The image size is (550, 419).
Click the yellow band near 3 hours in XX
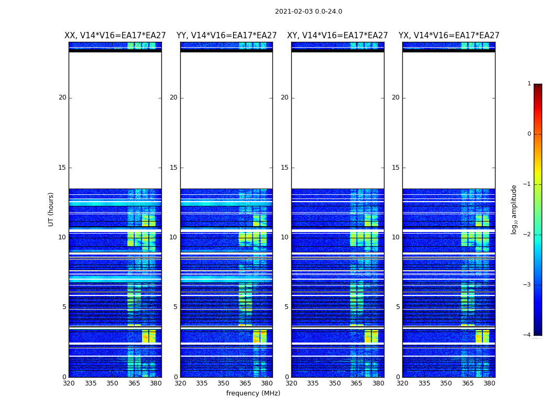click(149, 336)
